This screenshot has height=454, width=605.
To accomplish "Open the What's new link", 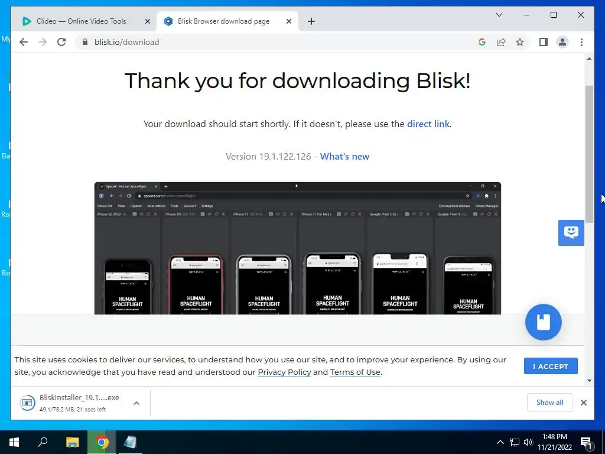I will click(x=344, y=156).
